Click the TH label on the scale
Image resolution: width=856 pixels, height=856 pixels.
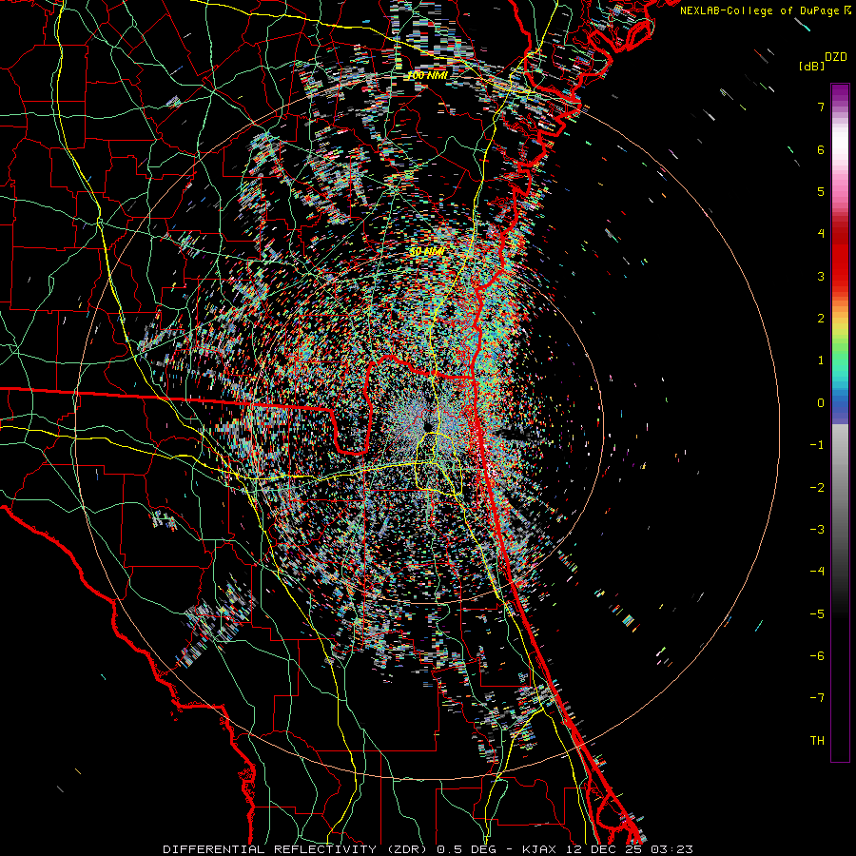pos(817,740)
